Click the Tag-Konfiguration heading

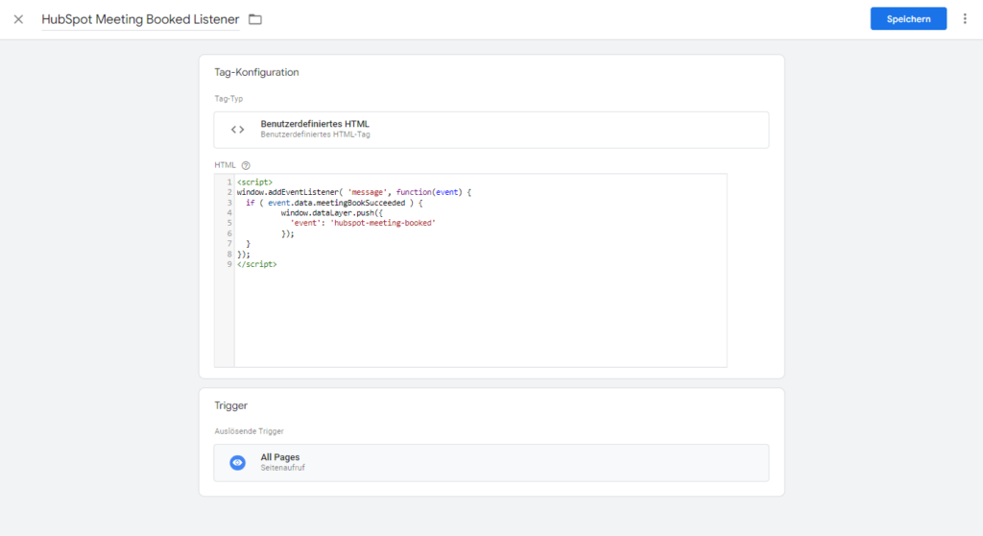click(x=256, y=72)
